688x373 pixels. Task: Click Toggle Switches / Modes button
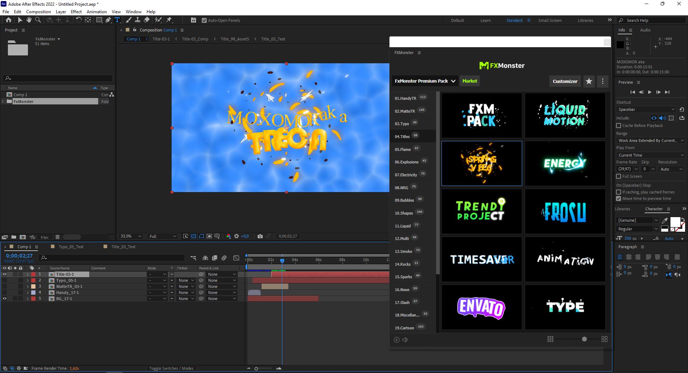[x=171, y=368]
